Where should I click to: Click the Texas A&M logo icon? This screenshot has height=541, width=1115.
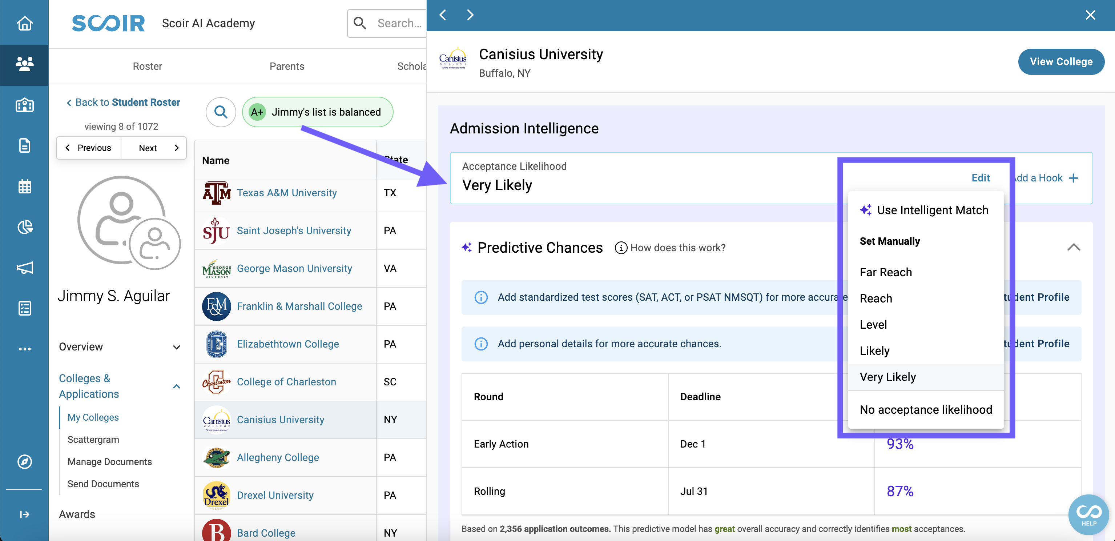[216, 193]
